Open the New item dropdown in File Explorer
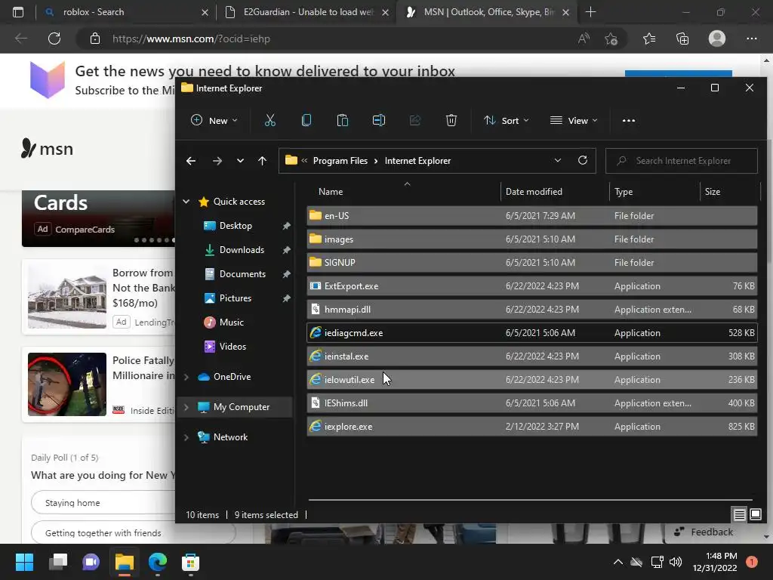 click(x=214, y=120)
